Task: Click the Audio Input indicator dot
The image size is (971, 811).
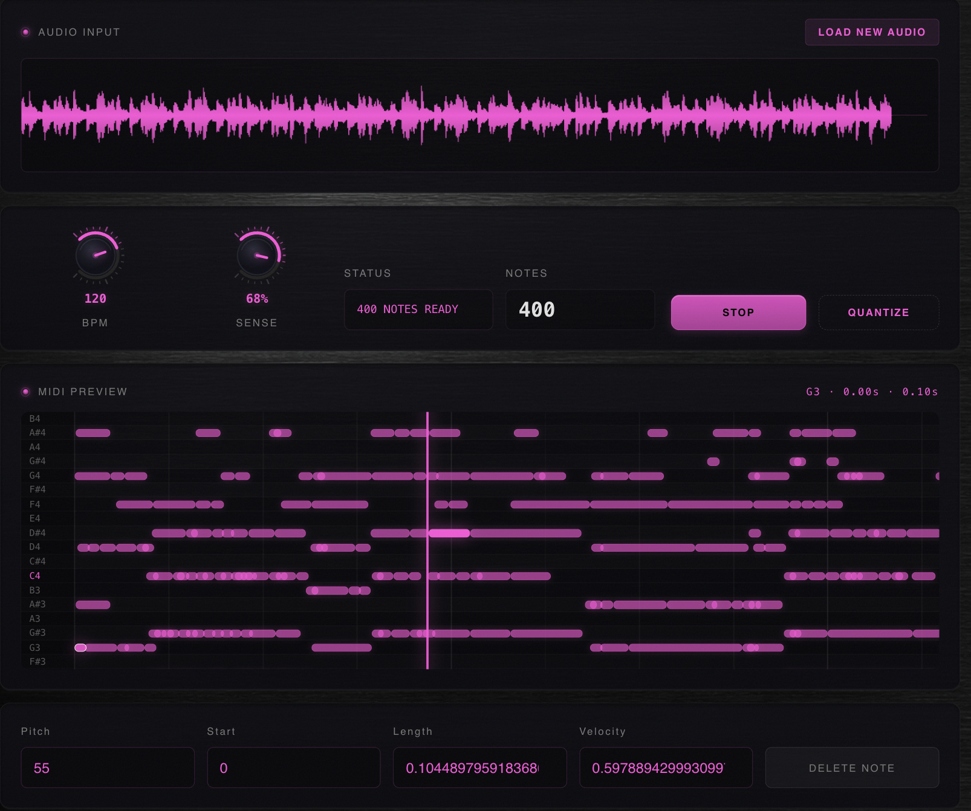Action: [25, 32]
